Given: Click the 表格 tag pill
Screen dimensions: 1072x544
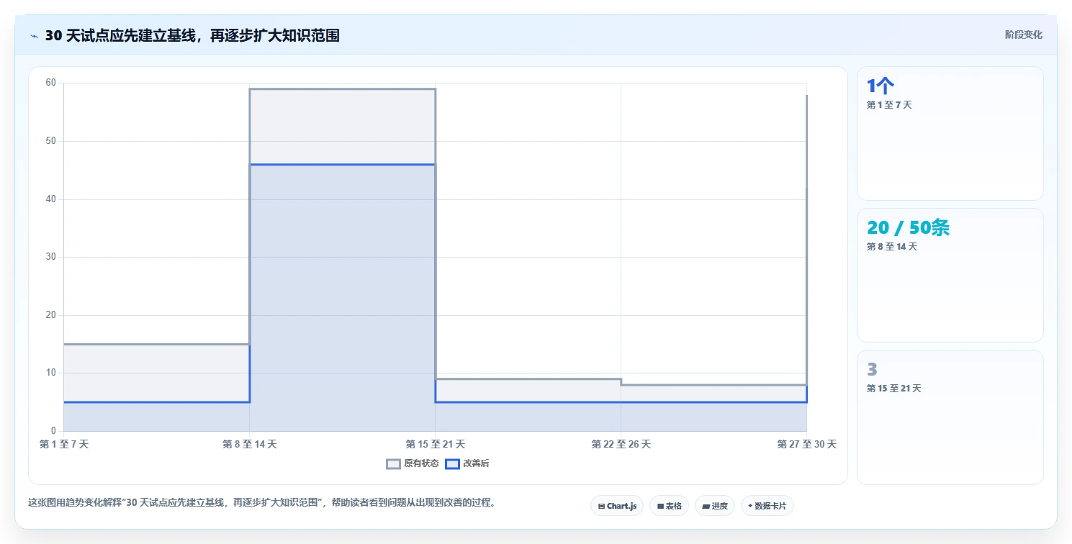Looking at the screenshot, I should pyautogui.click(x=669, y=506).
